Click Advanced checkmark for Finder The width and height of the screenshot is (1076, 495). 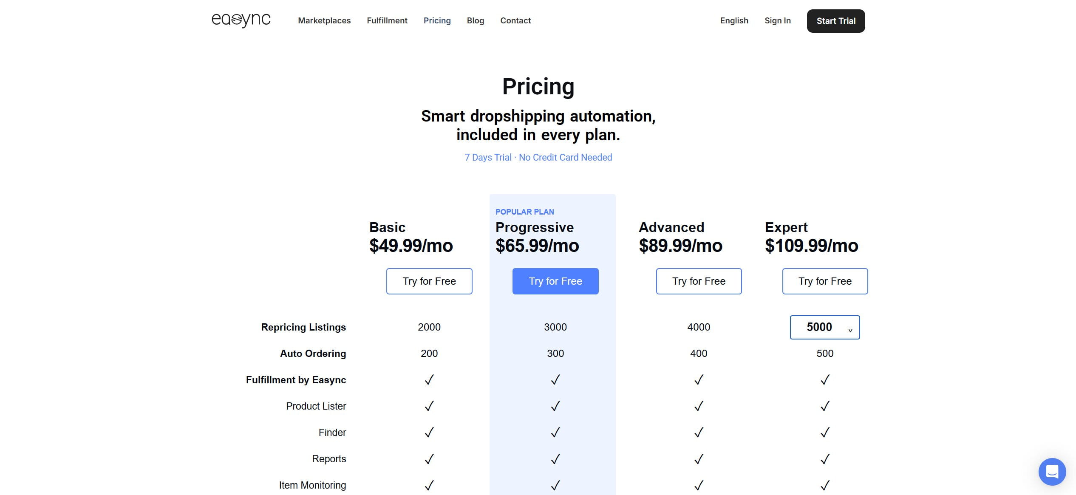(x=699, y=432)
